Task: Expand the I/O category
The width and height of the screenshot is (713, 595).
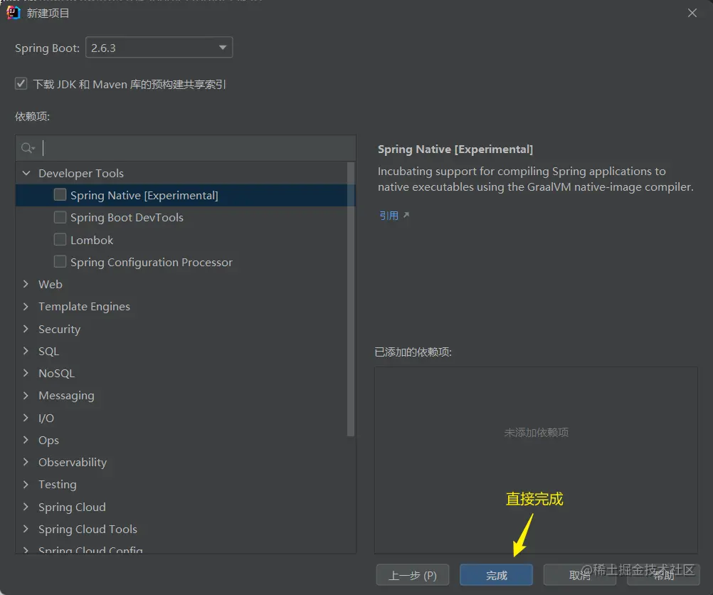Action: point(26,418)
